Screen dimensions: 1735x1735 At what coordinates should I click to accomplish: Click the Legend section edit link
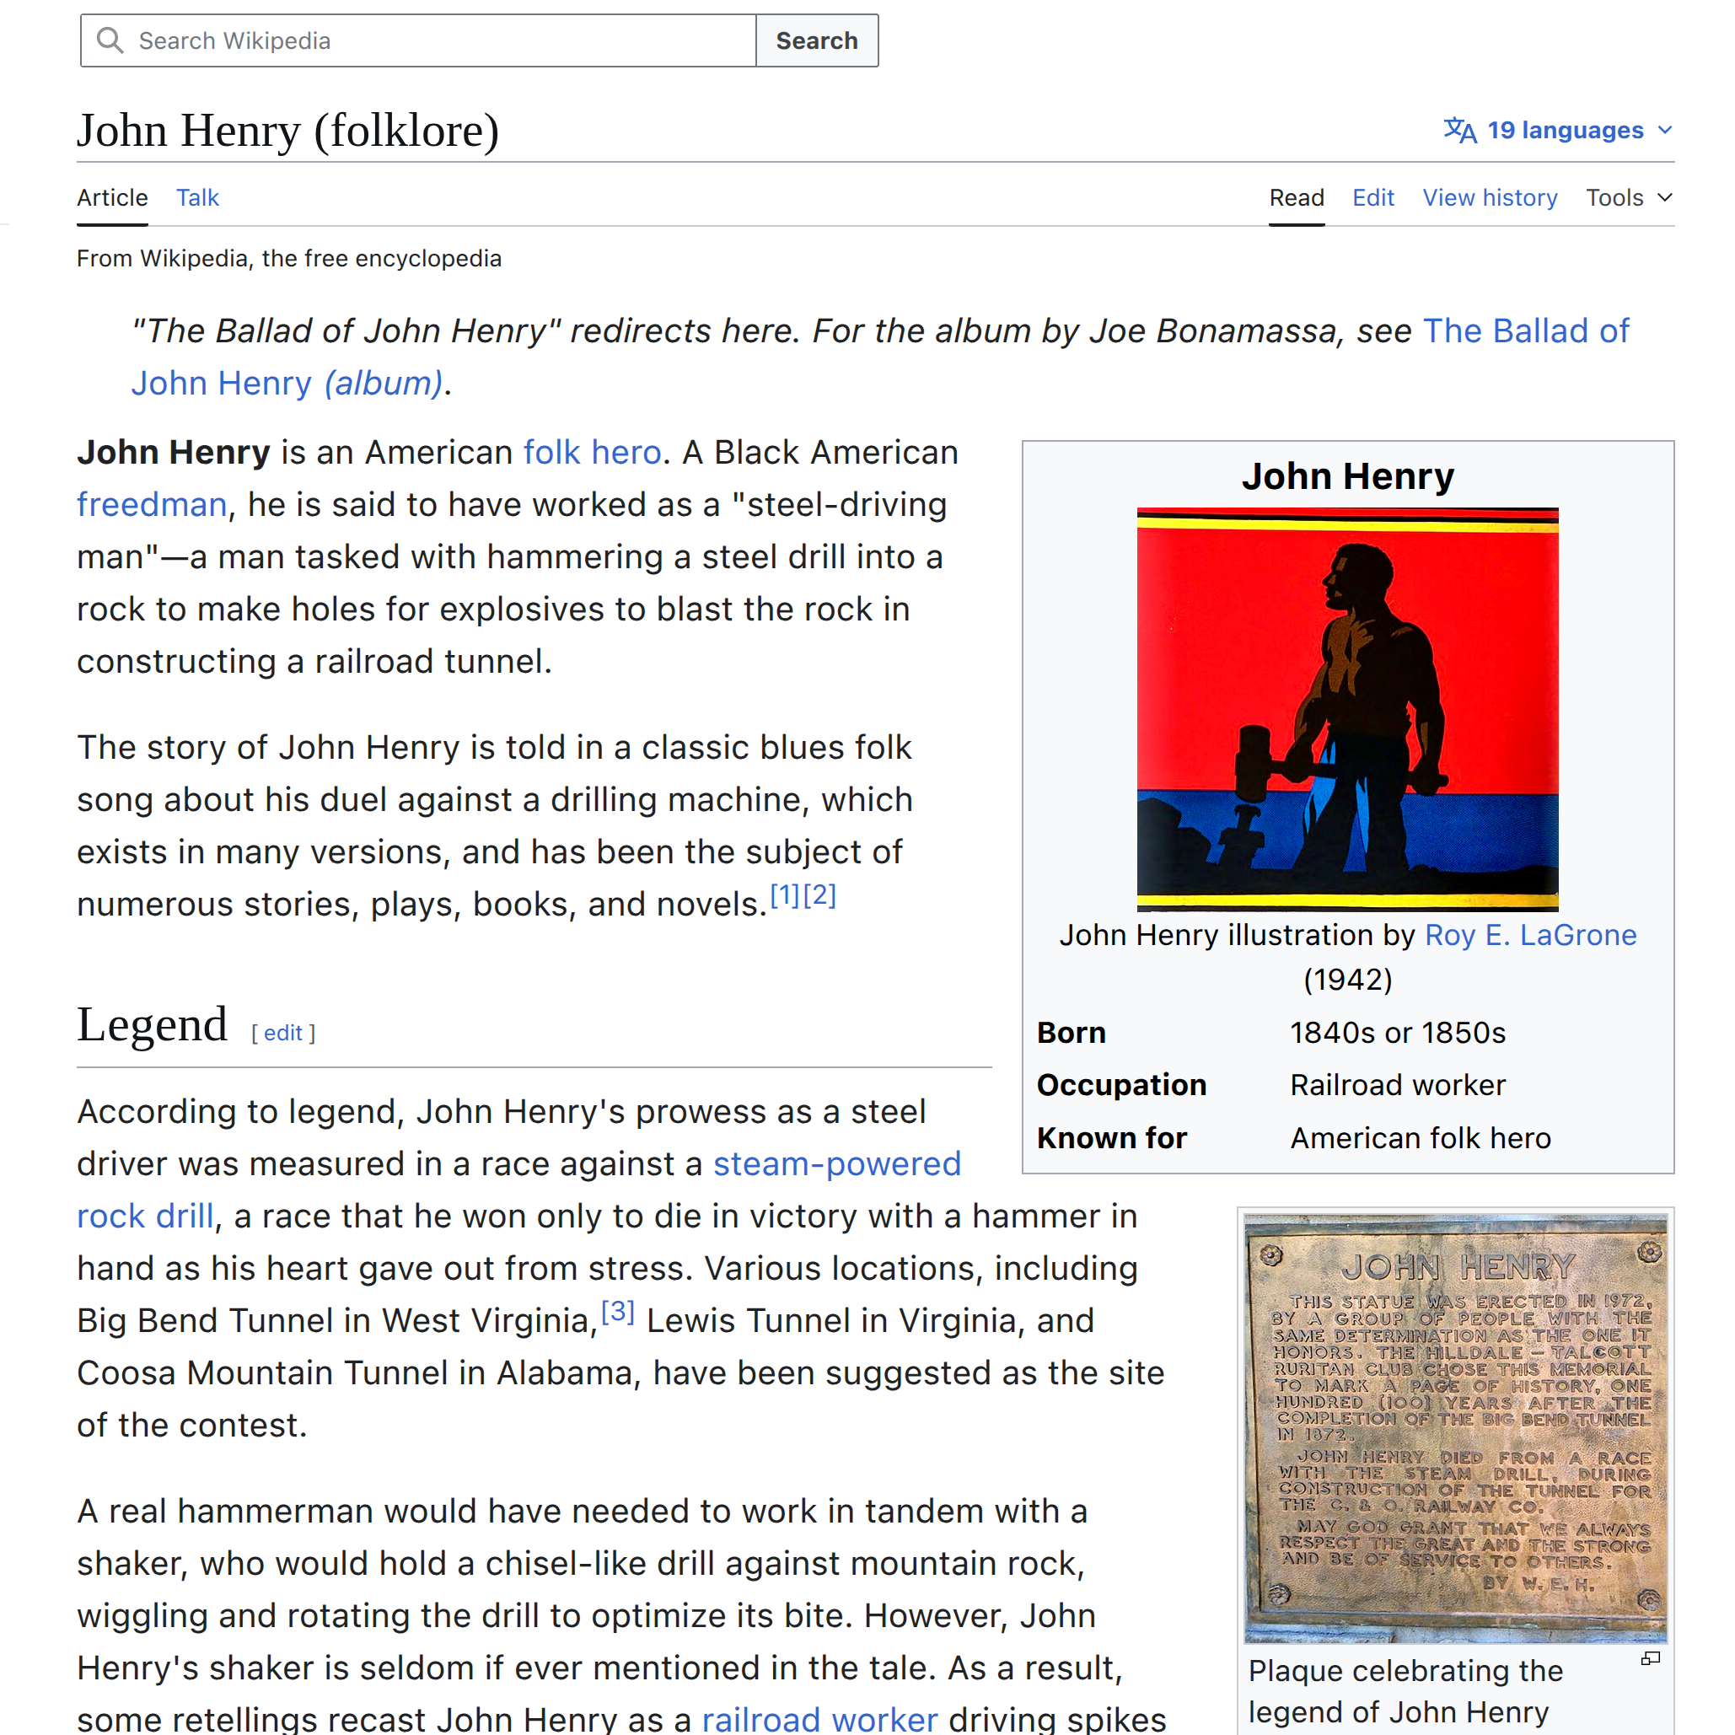(283, 1033)
